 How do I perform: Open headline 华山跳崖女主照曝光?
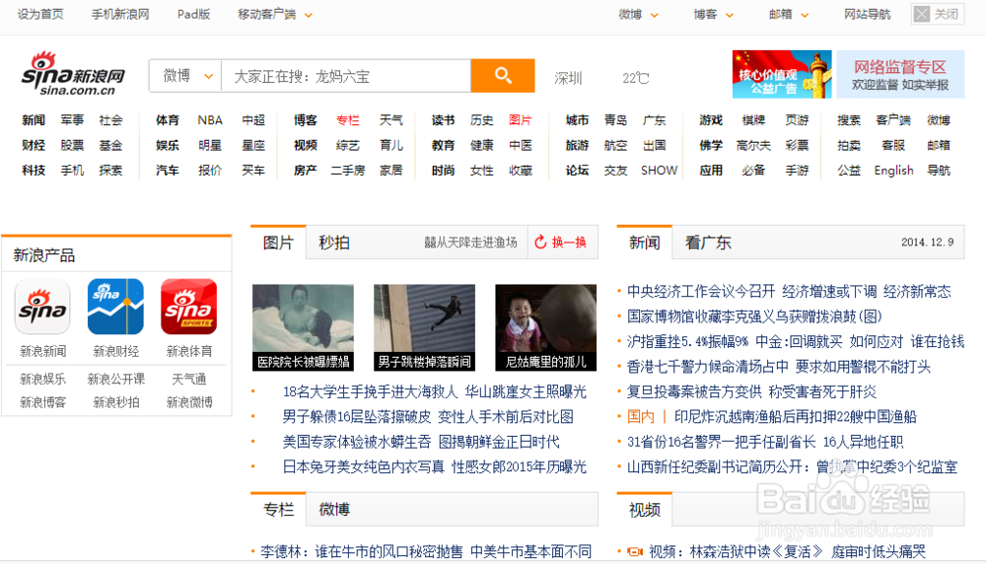[x=526, y=391]
